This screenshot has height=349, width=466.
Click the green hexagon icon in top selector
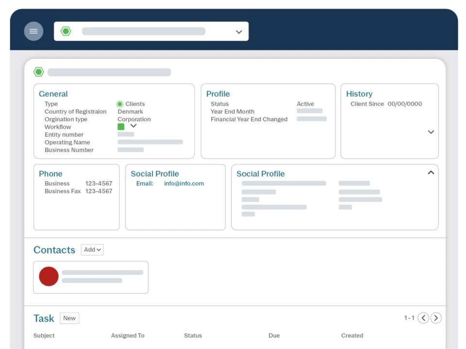click(66, 32)
